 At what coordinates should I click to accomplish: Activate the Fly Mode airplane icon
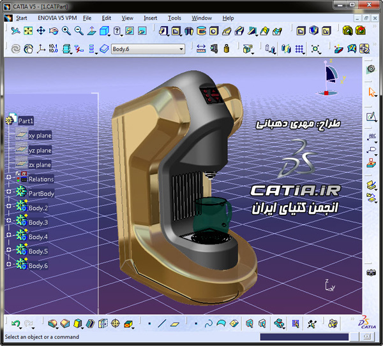coord(15,31)
